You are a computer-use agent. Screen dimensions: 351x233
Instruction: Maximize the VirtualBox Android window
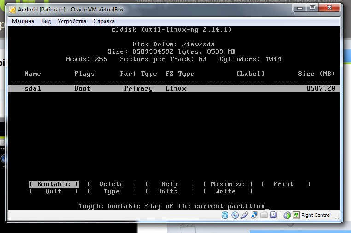(312, 8)
